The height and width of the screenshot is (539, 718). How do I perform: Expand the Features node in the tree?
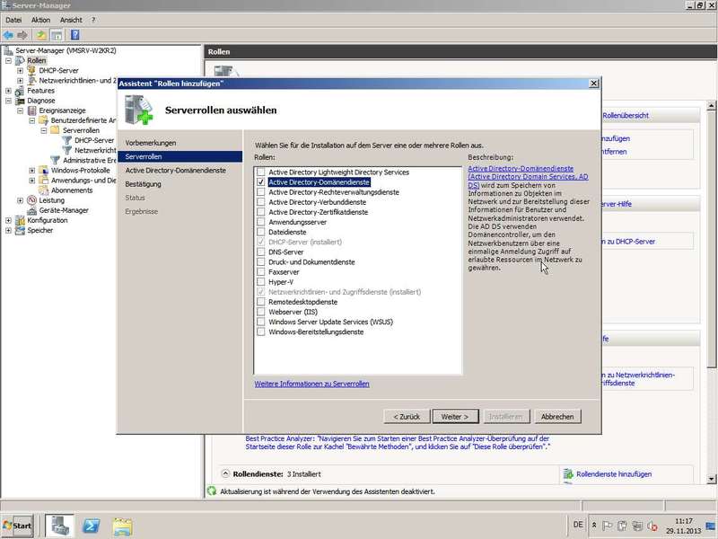(x=9, y=91)
